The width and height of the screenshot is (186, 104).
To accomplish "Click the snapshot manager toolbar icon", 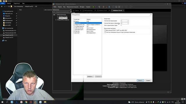I will (x=109, y=7).
